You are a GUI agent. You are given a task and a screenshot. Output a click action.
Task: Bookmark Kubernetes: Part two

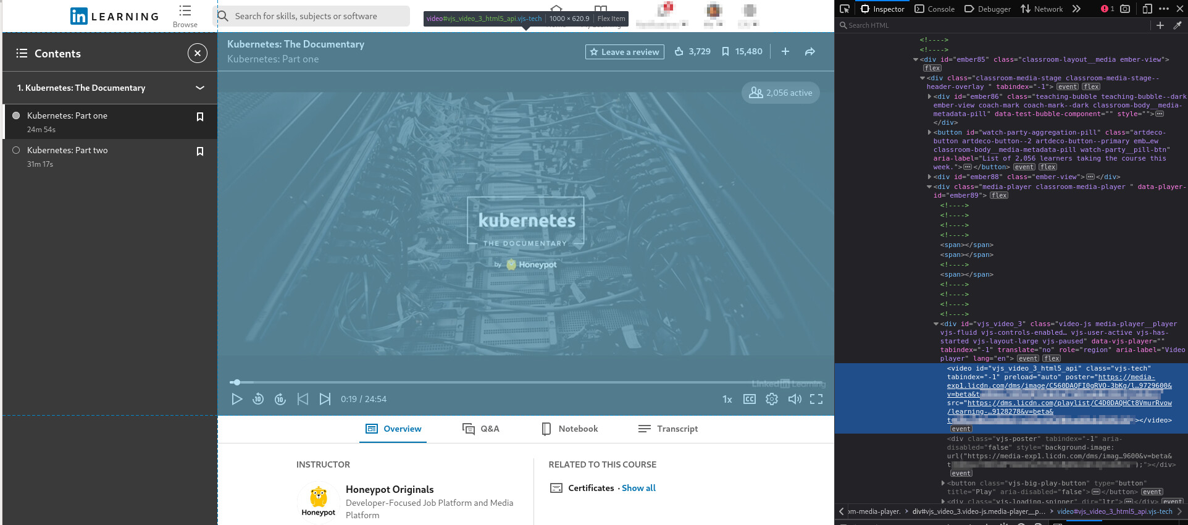200,151
